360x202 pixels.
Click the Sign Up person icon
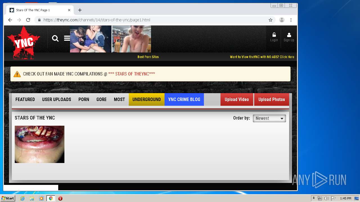point(289,35)
